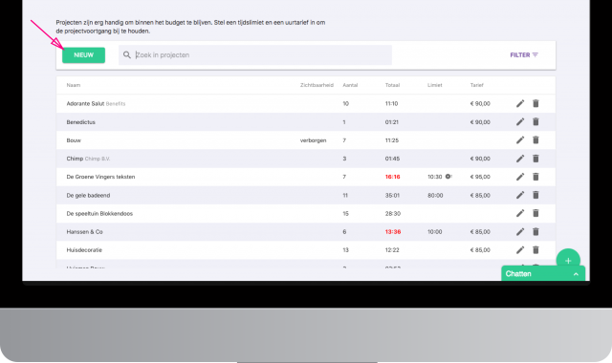
Task: Select the Benedictus project name
Action: tap(80, 122)
